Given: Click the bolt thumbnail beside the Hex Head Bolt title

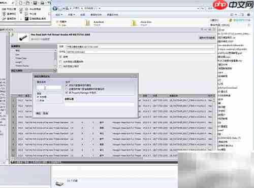Looking at the screenshot, I should 23,37.
